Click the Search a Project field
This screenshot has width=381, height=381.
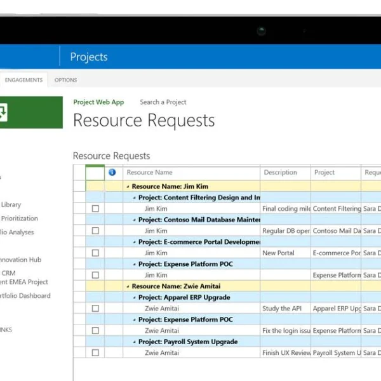click(x=163, y=102)
